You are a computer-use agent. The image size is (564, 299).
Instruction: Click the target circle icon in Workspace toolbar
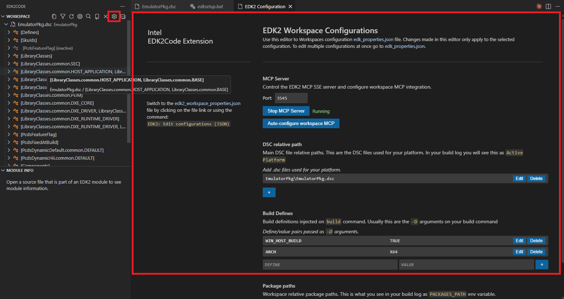coord(80,16)
